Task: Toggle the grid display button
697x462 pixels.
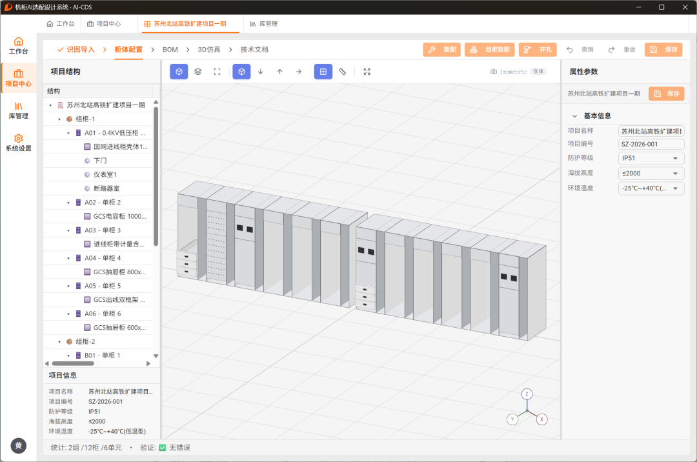Action: pyautogui.click(x=323, y=72)
